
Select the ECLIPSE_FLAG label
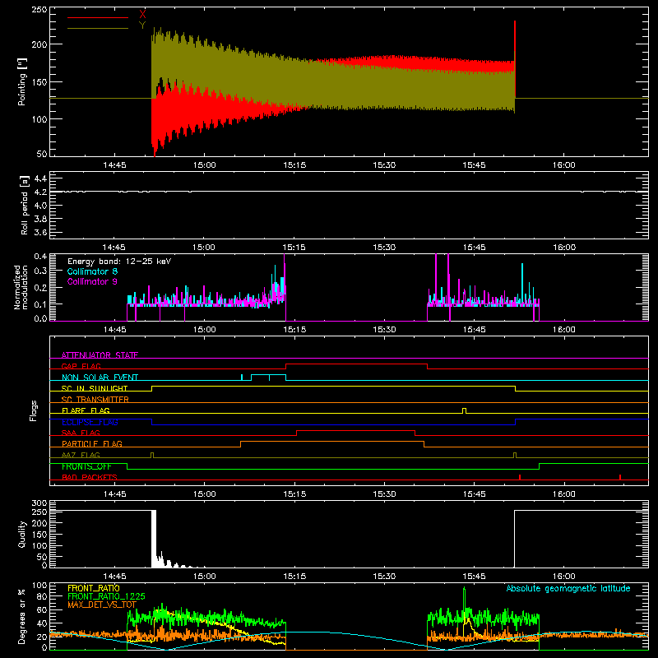[90, 422]
